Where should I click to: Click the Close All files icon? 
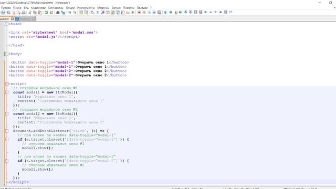tap(19, 13)
